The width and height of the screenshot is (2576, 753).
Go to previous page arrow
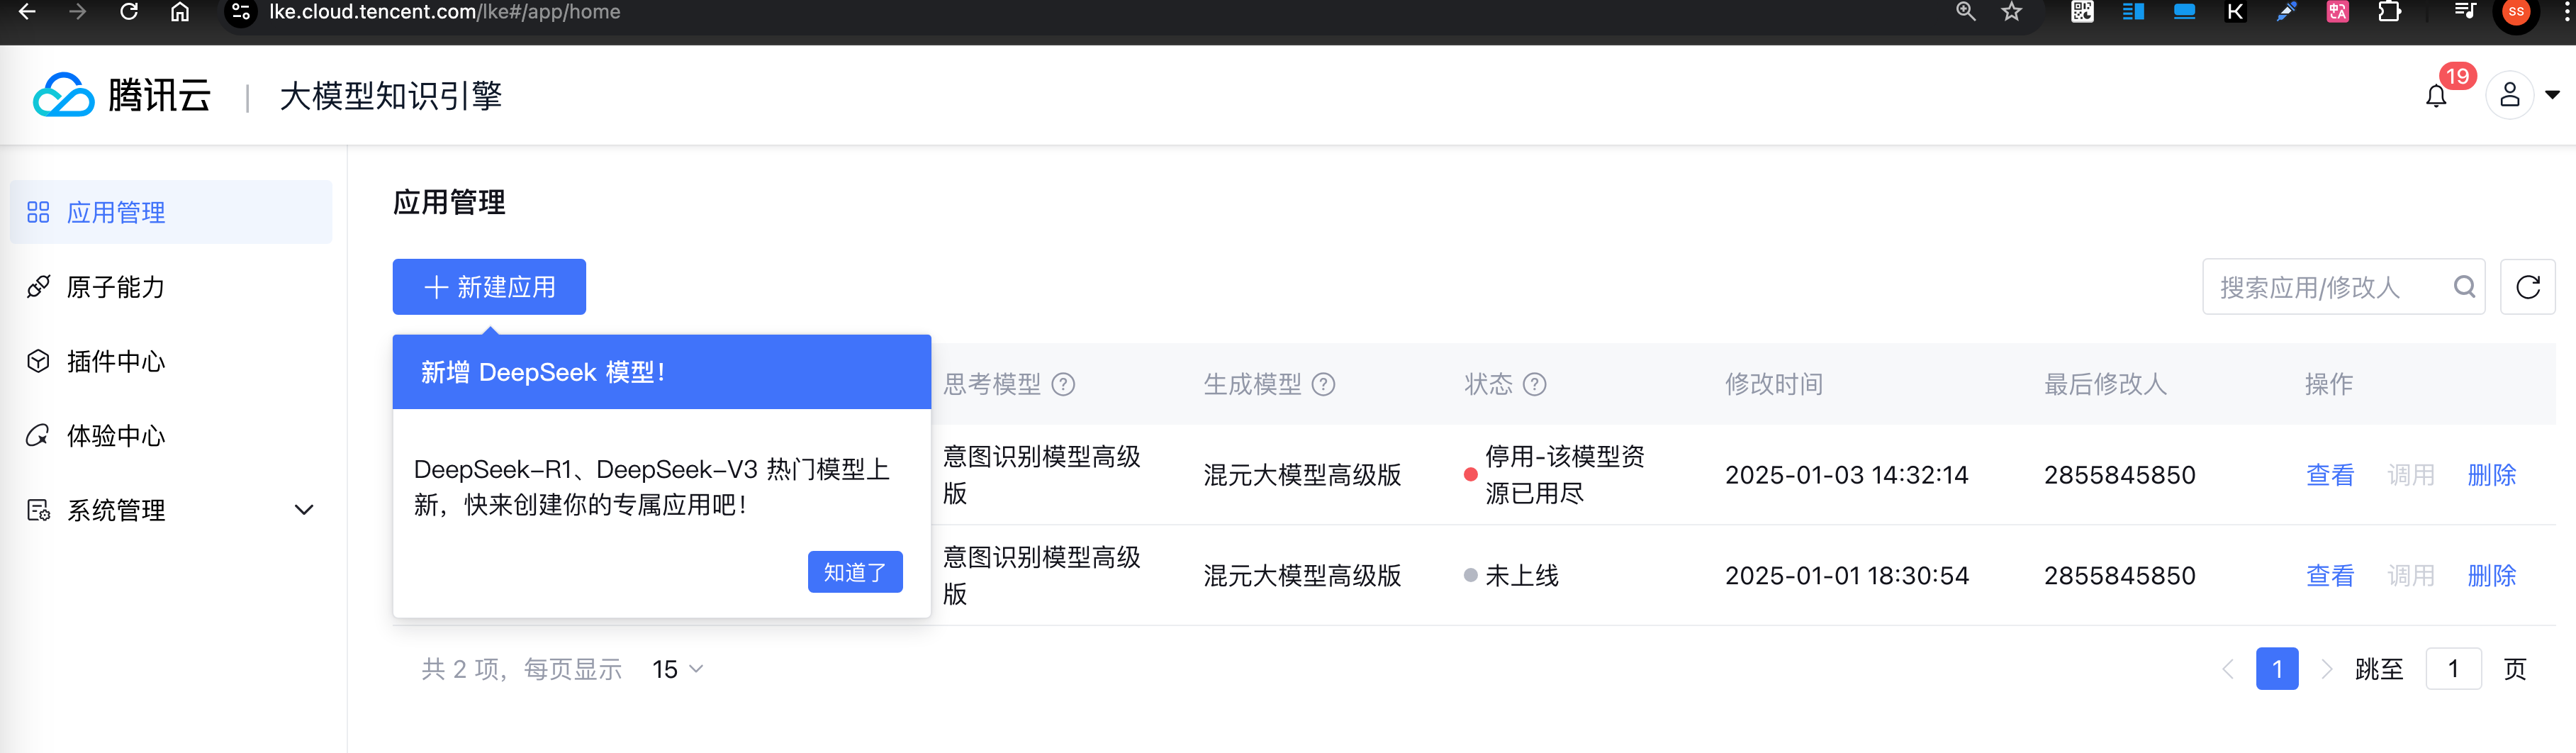point(2228,669)
